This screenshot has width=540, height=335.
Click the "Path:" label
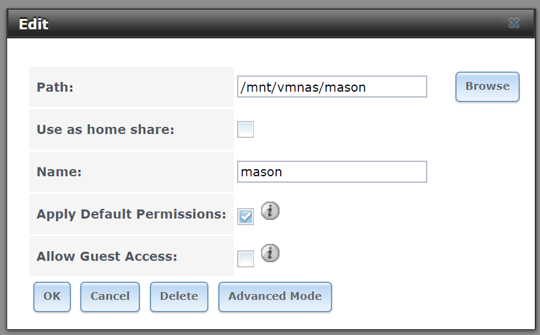tap(55, 87)
